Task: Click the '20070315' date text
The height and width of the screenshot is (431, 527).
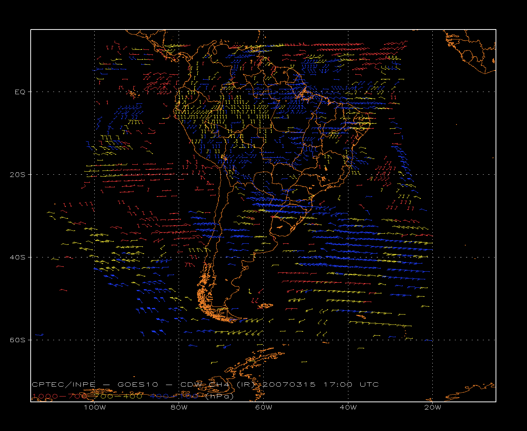Action: click(x=289, y=385)
